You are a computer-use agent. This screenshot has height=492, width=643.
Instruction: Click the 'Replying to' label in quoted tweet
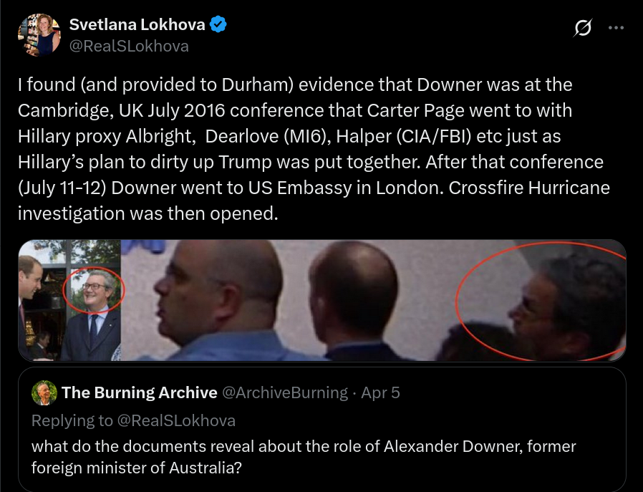[x=72, y=420]
